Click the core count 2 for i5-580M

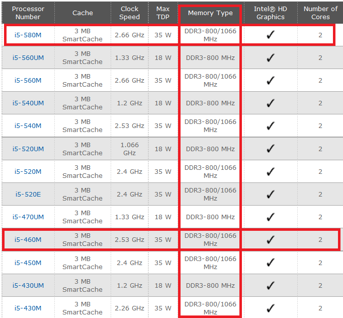pos(320,35)
